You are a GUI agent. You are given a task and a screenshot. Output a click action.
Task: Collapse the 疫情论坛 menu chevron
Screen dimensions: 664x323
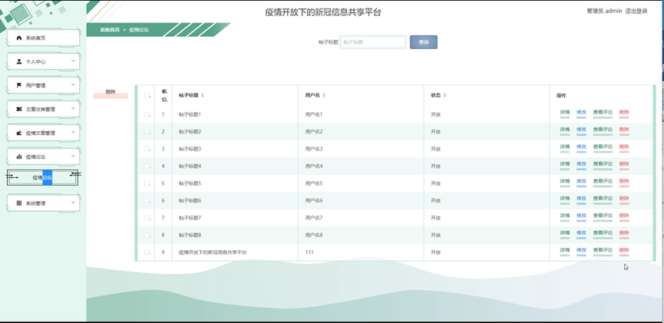click(73, 157)
